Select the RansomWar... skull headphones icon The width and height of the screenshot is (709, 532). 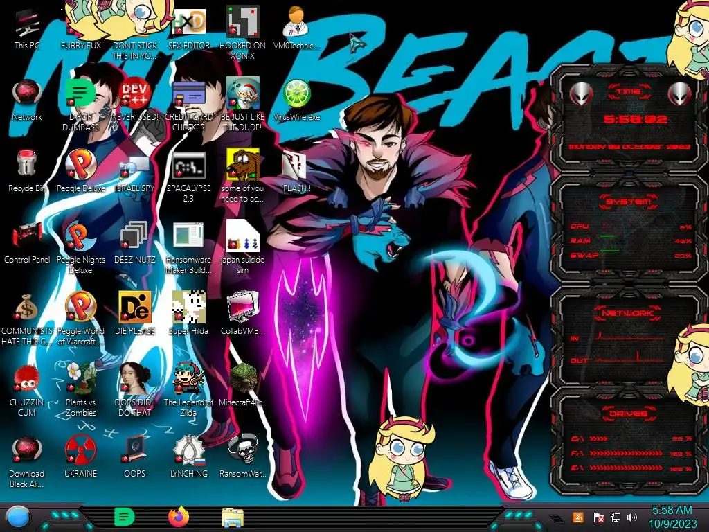[242, 457]
